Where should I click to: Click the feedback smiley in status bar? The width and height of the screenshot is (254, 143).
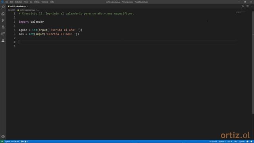(247, 141)
